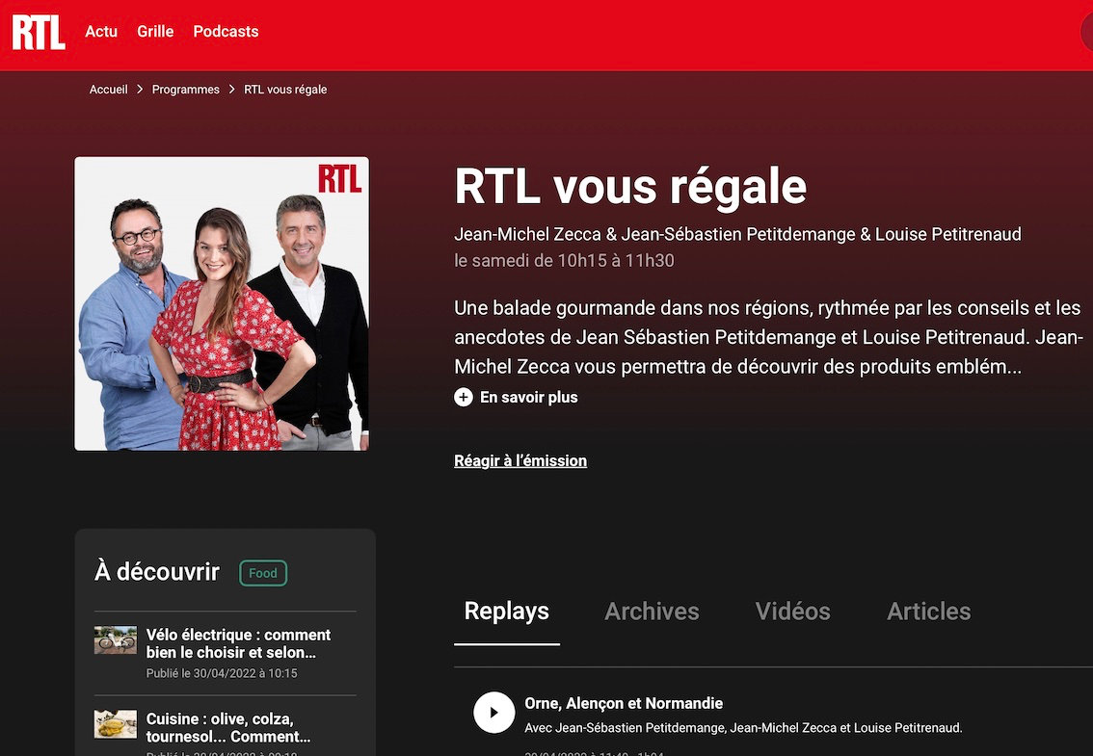Screen dimensions: 1093x756
Task: Click the Publié le 30/04/2022 à 10:15 date
Action: coord(222,673)
